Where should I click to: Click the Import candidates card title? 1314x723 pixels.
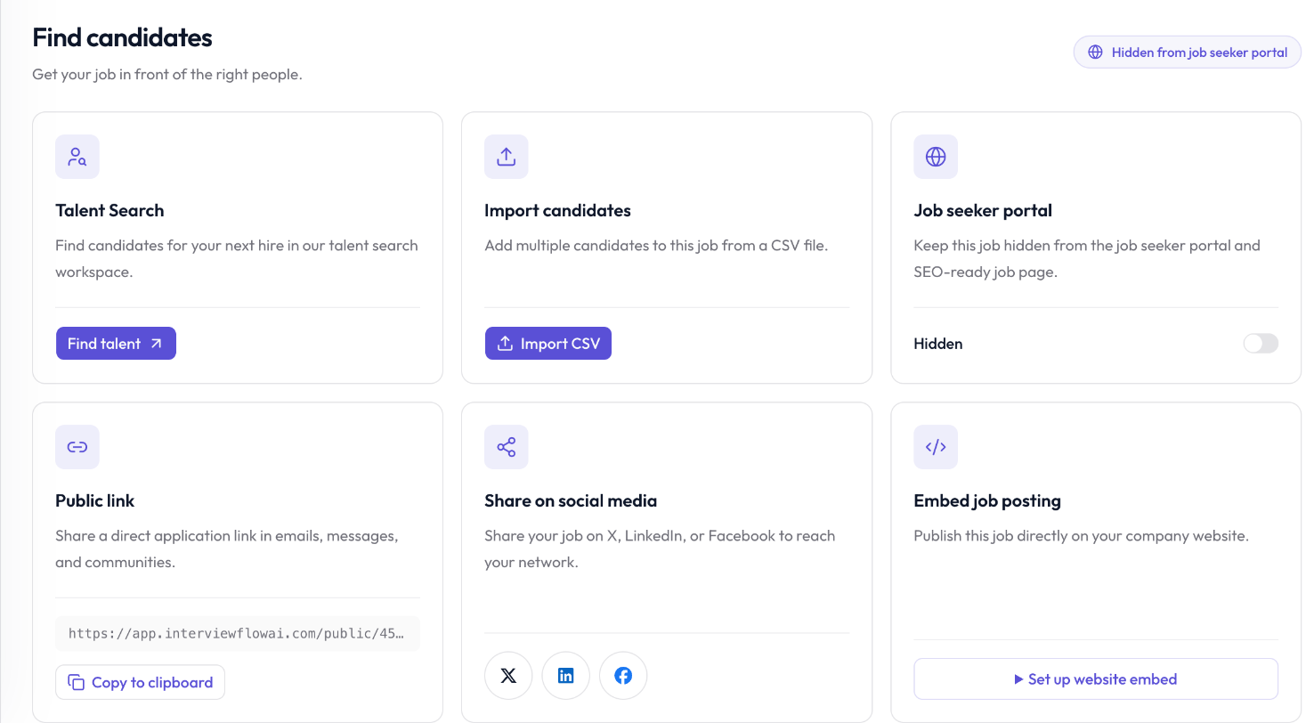(557, 211)
